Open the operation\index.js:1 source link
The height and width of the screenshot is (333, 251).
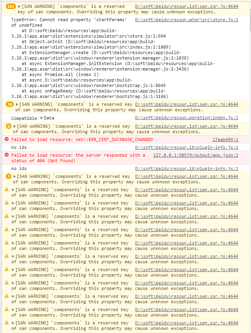point(187,118)
